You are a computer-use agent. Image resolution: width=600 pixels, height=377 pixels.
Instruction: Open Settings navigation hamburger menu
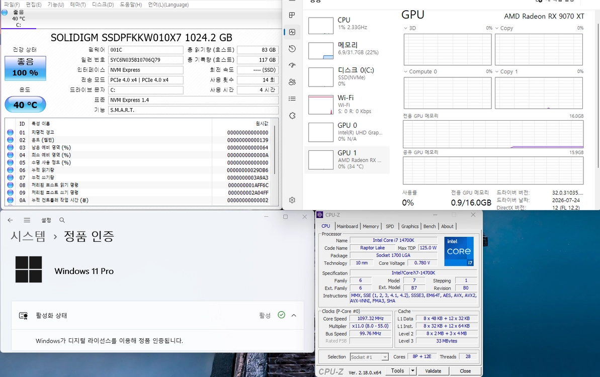pyautogui.click(x=27, y=220)
